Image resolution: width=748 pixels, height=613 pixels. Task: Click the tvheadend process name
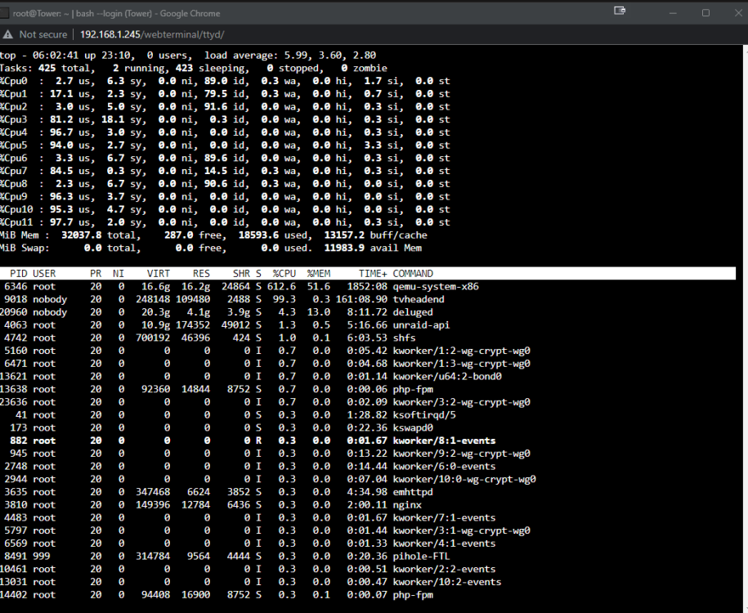pos(419,299)
